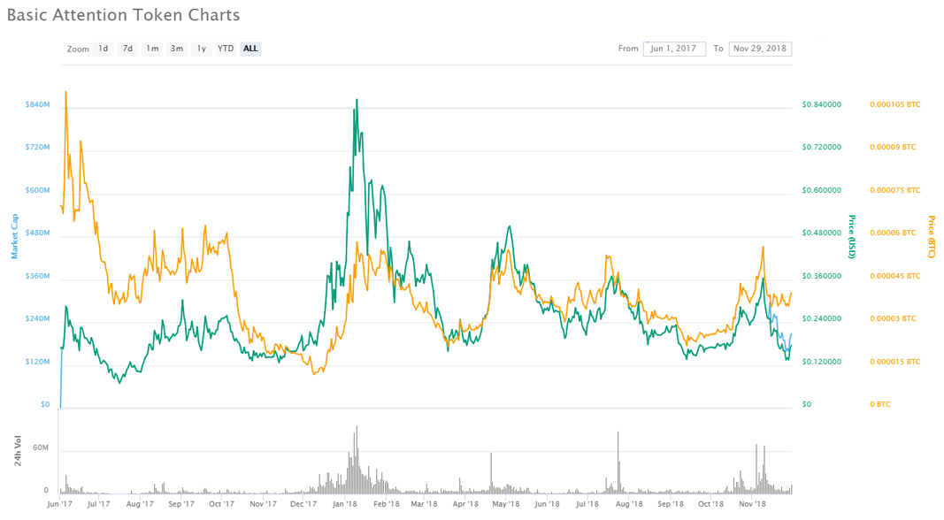Click the Aug '18 timeline label
The width and height of the screenshot is (944, 520).
click(x=629, y=504)
